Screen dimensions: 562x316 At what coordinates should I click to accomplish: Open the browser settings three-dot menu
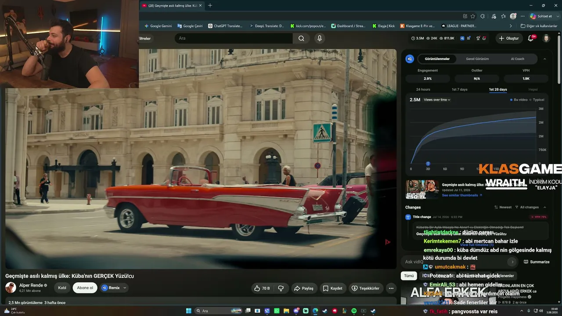click(x=522, y=16)
